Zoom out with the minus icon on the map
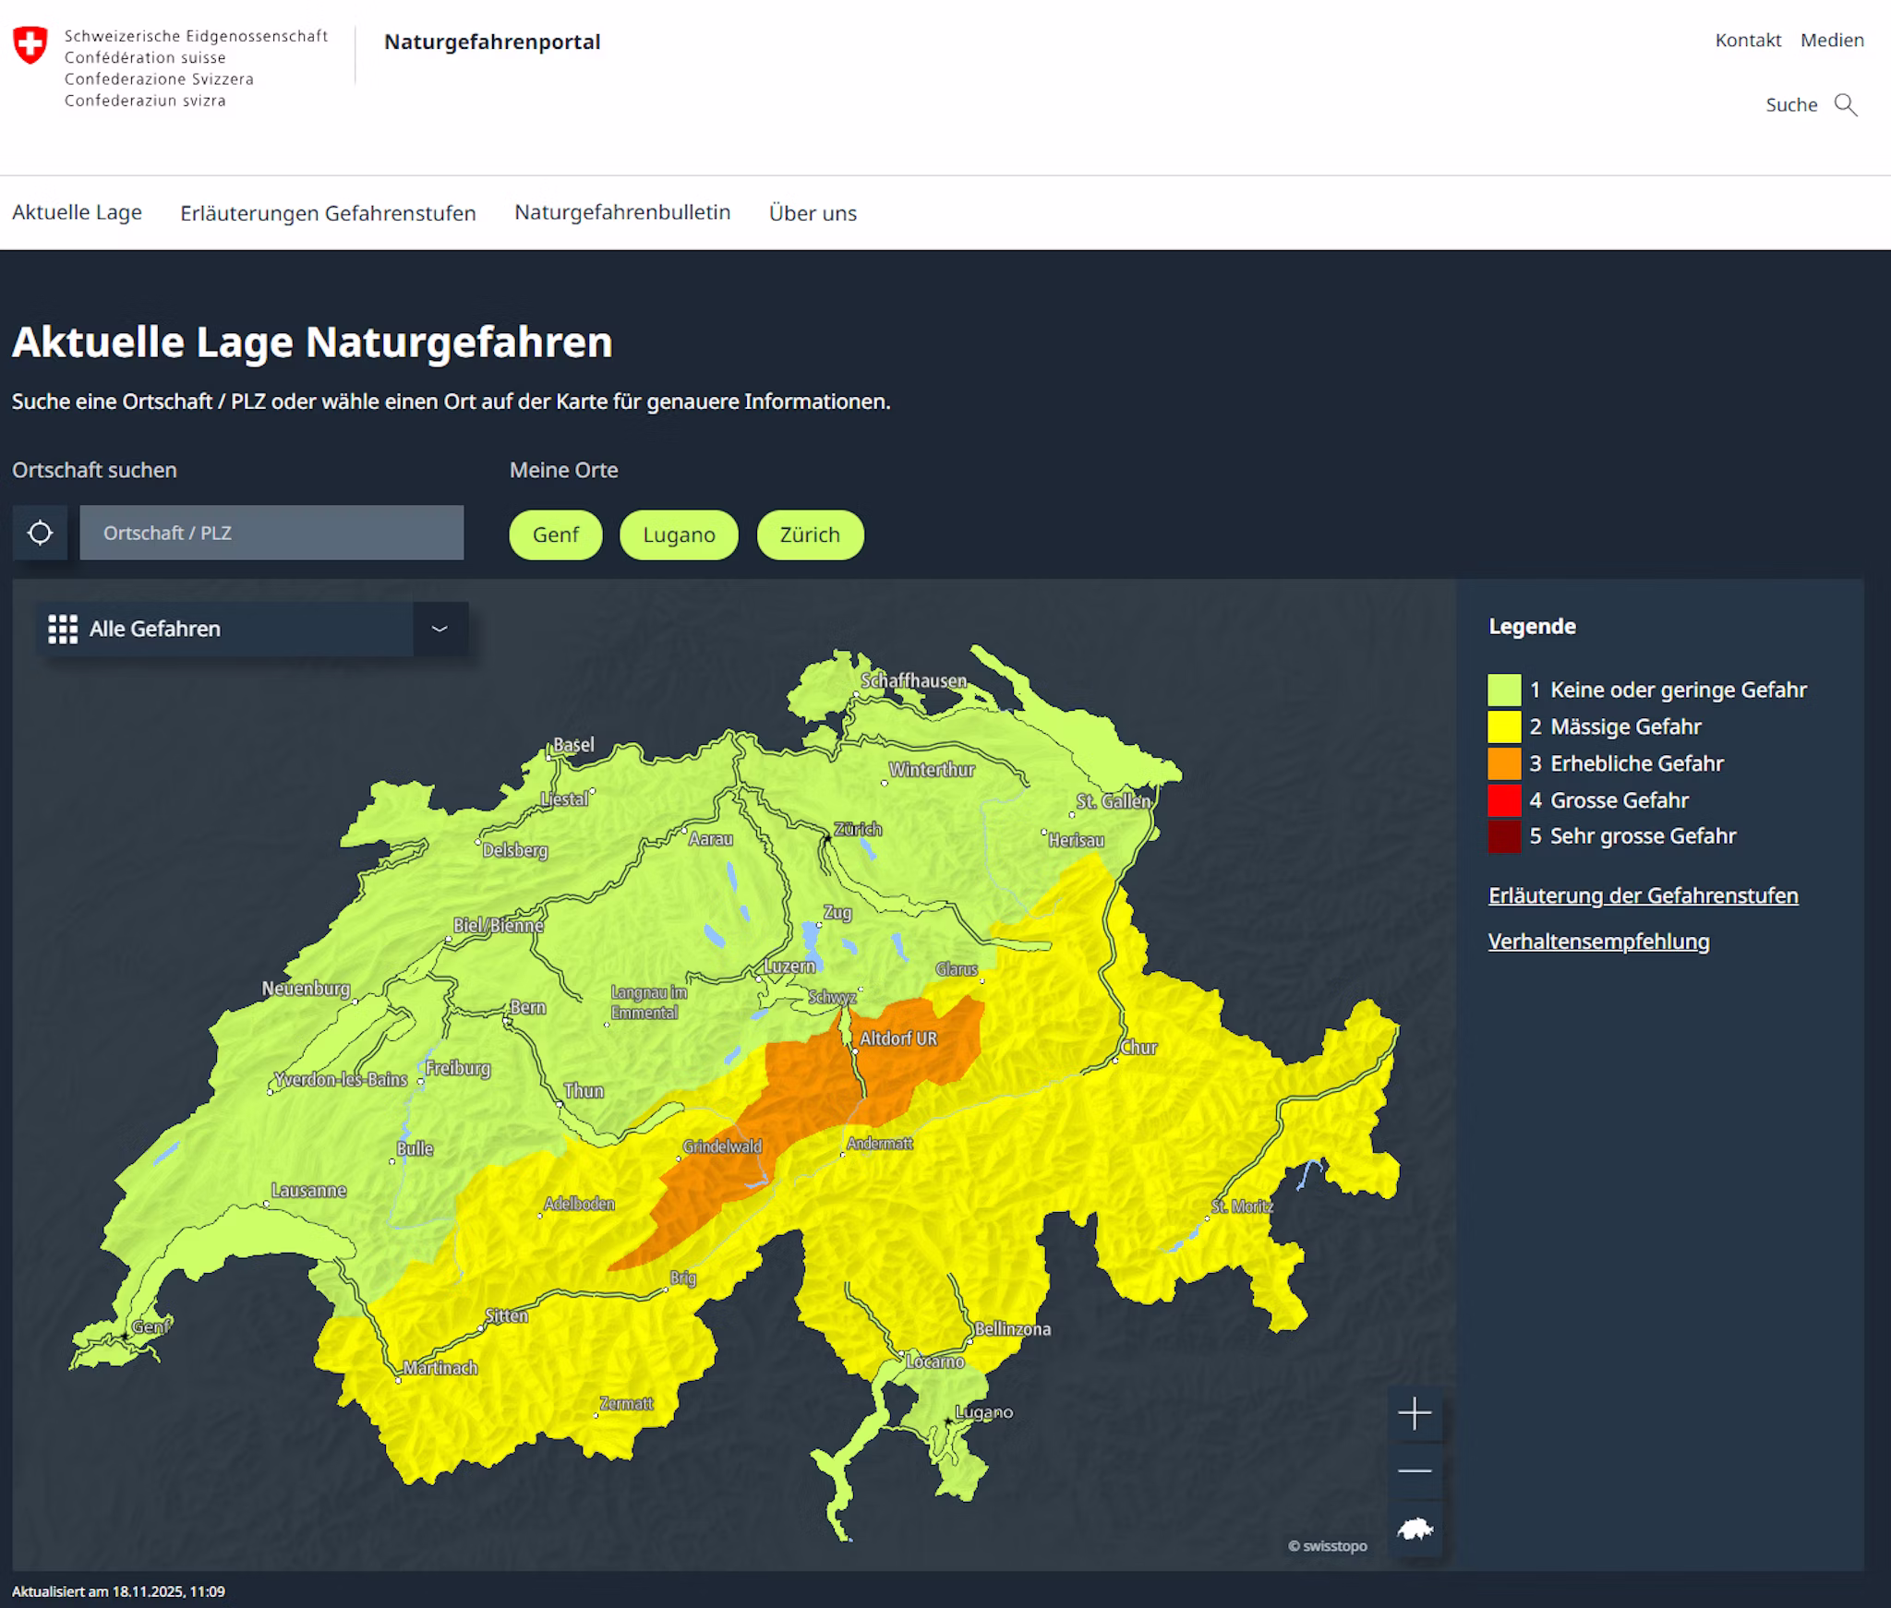The width and height of the screenshot is (1891, 1608). point(1415,1470)
